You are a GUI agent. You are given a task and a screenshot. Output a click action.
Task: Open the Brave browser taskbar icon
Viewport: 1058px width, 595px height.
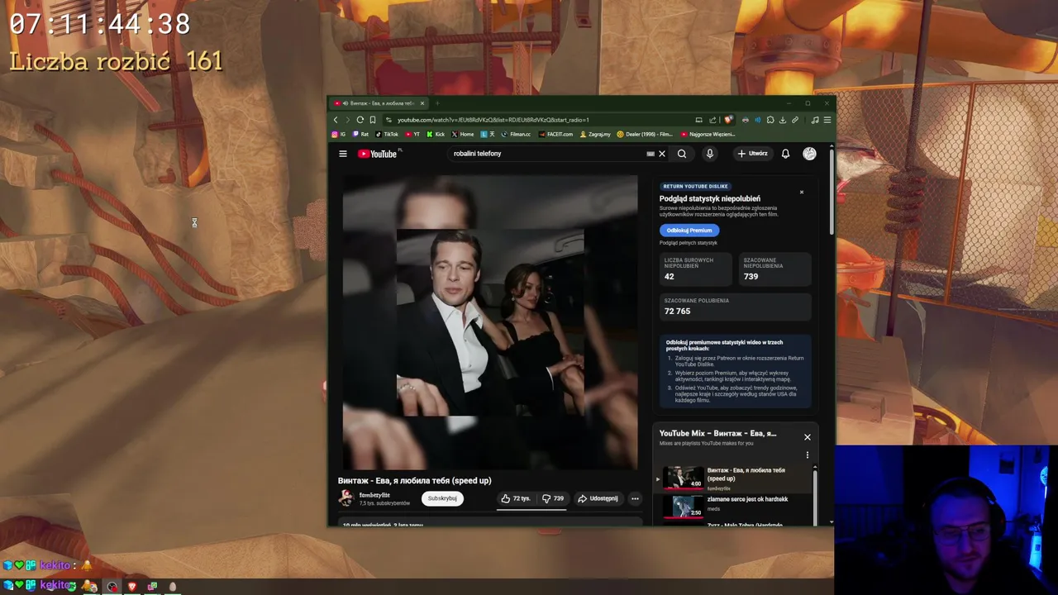coord(132,587)
